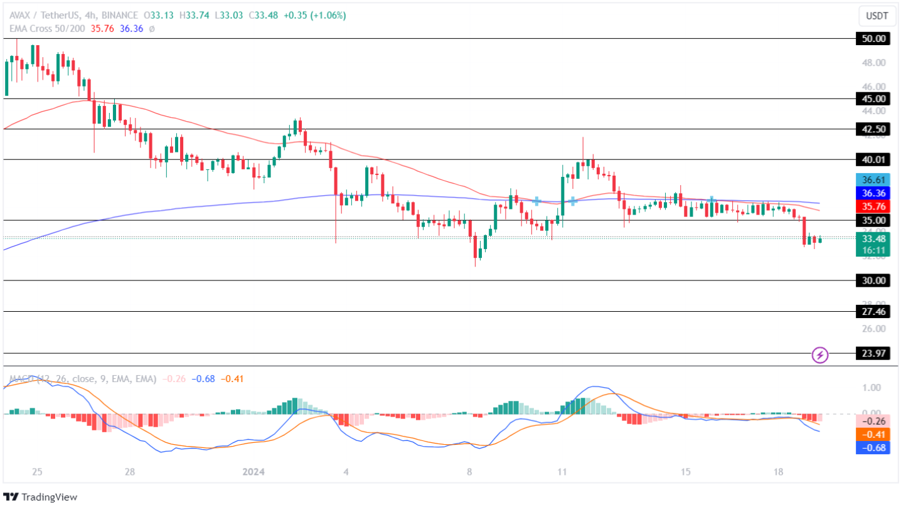The image size is (901, 505).
Task: Click the 48.00 price axis label
Action: [873, 63]
